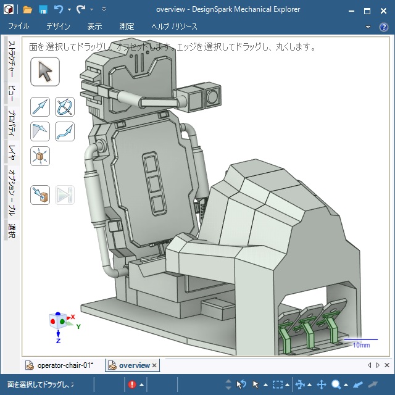Click the 10mm scale label
The width and height of the screenshot is (395, 395).
coord(362,345)
